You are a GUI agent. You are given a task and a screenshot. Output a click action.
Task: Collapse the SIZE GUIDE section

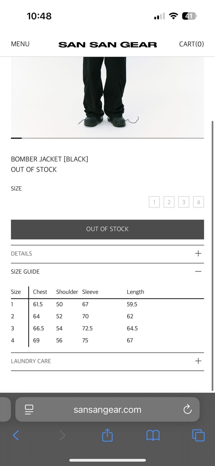point(198,272)
